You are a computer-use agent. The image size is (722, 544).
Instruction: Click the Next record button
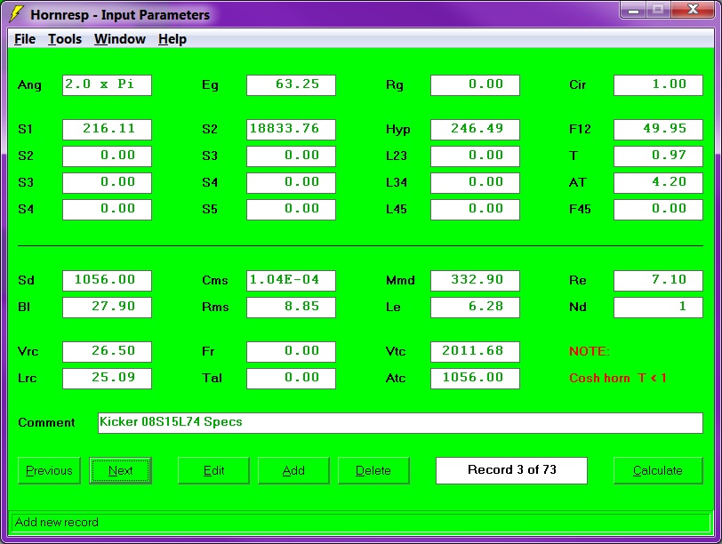(x=120, y=470)
